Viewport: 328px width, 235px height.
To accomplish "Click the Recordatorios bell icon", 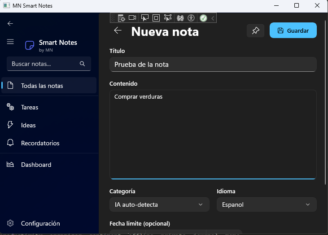I will click(10, 143).
